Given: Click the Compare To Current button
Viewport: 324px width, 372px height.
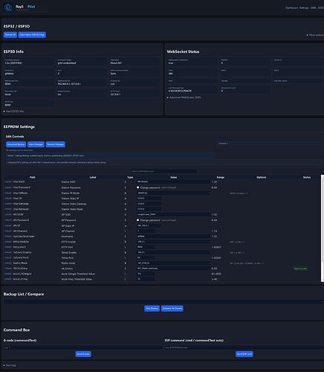Looking at the screenshot, I should tap(172, 308).
